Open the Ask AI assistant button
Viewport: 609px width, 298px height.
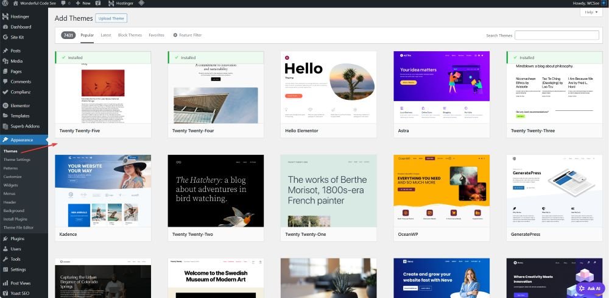click(590, 289)
